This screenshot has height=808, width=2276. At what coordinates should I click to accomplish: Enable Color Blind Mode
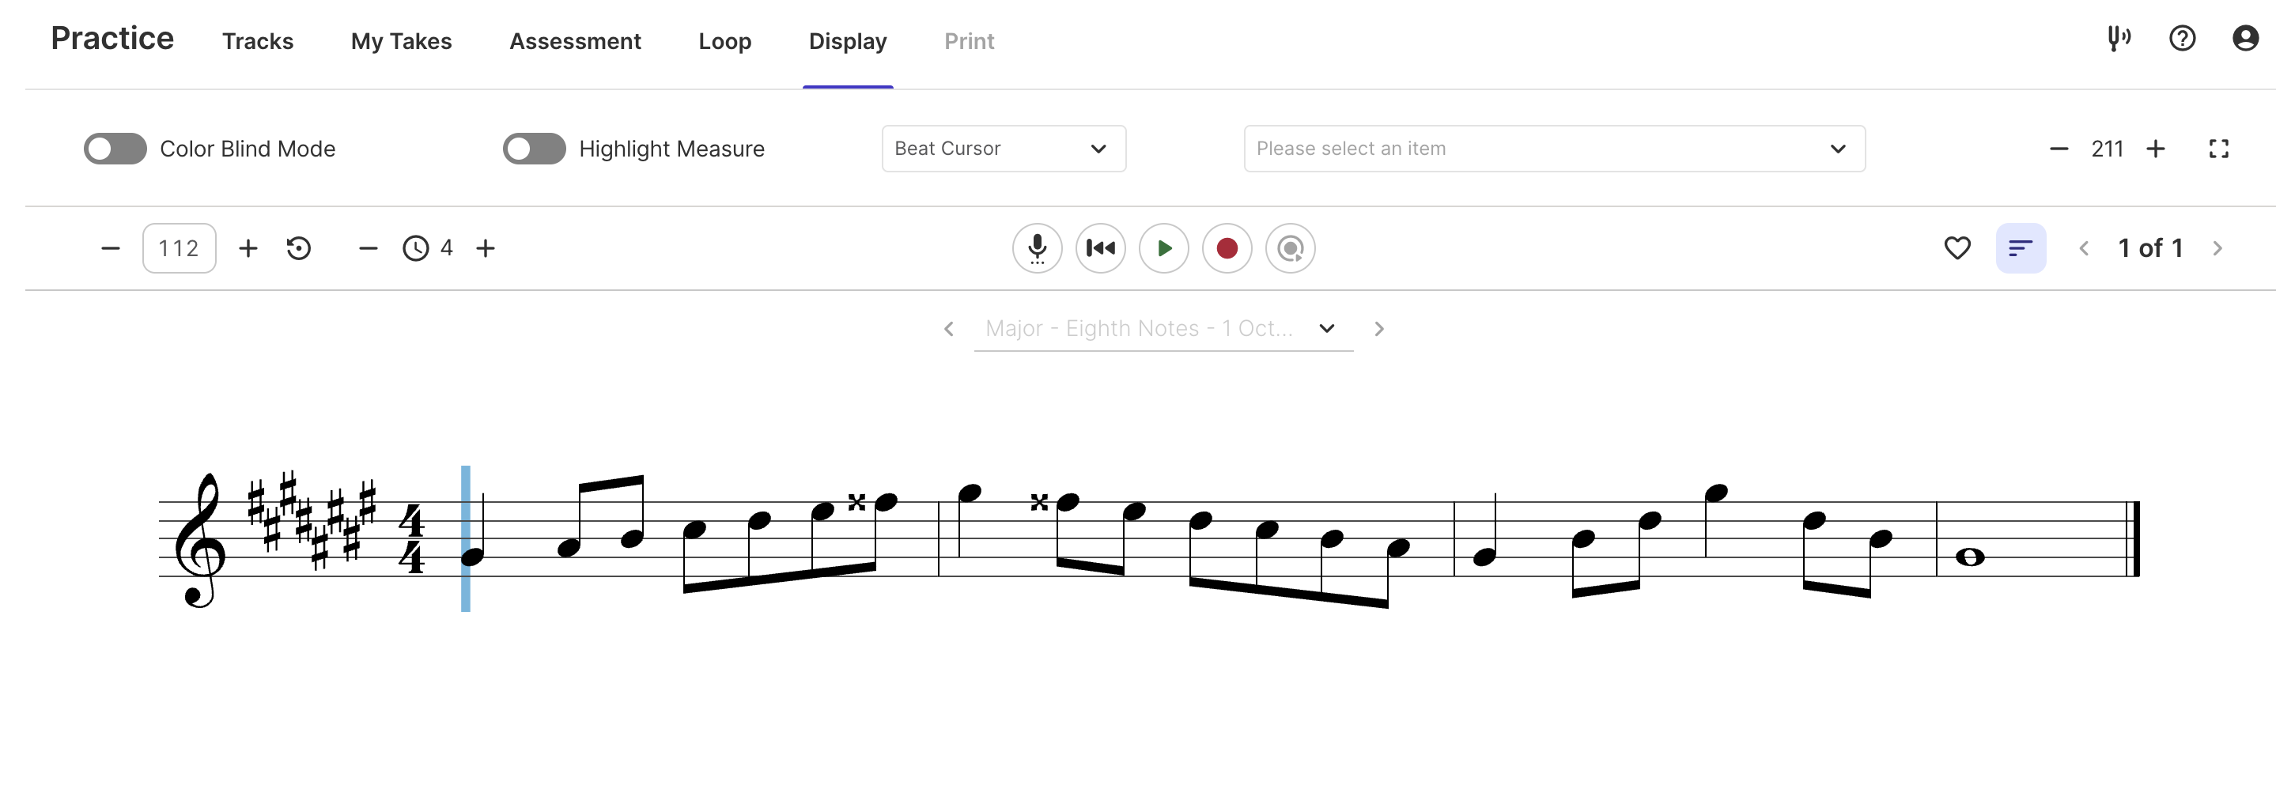point(115,149)
